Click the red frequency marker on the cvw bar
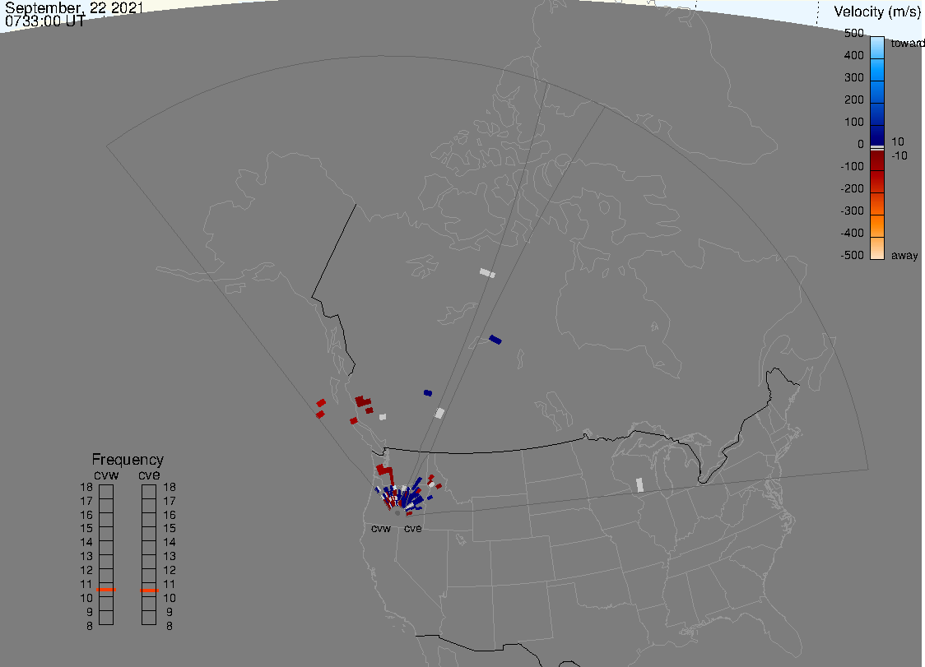The width and height of the screenshot is (925, 667). (x=106, y=590)
